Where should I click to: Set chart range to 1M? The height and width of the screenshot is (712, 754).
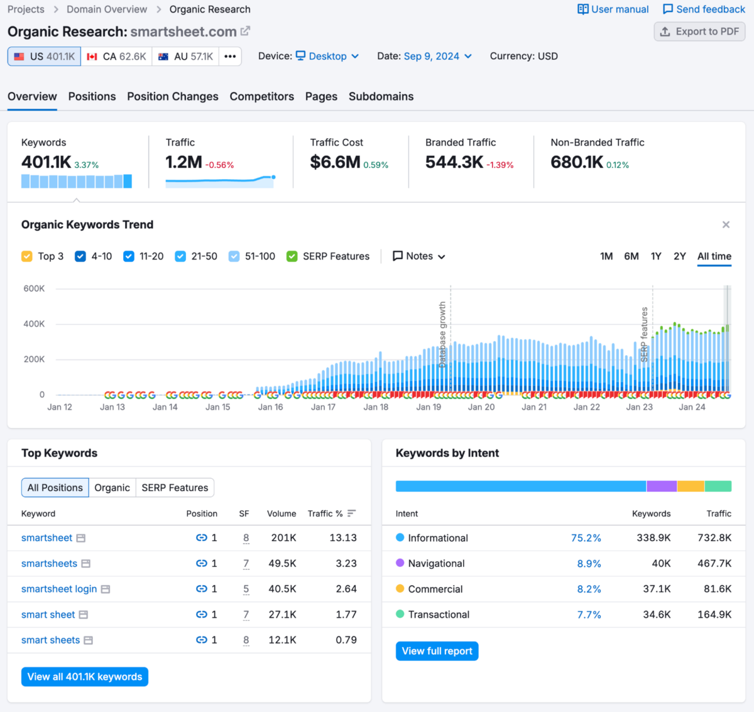pos(606,256)
